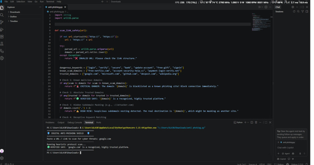The height and width of the screenshot is (165, 314).
Task: Open the chat input plus menu beside Agent
Action: [279, 154]
